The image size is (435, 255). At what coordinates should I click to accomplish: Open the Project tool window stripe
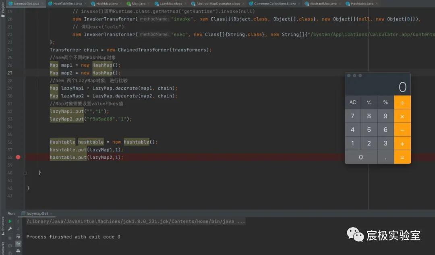coord(3,10)
